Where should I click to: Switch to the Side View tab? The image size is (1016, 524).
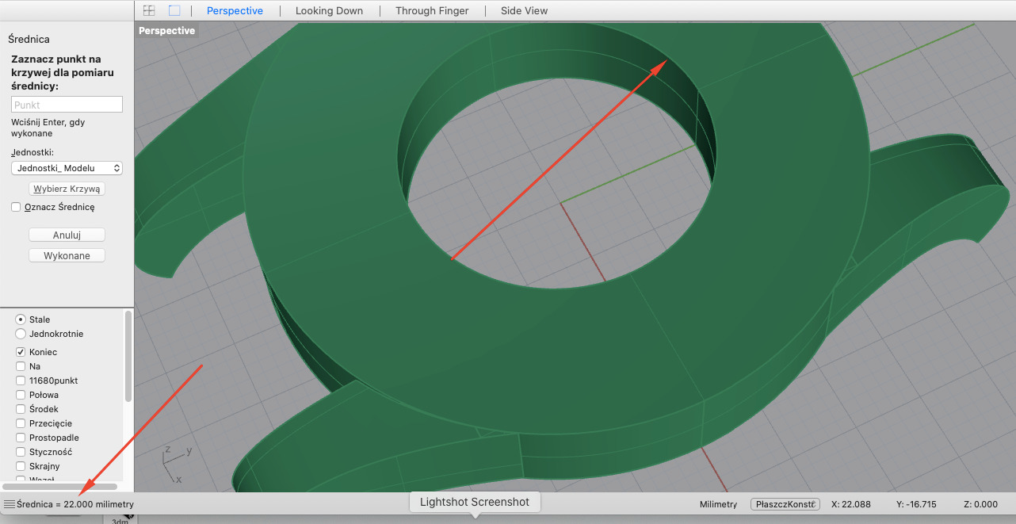tap(524, 10)
